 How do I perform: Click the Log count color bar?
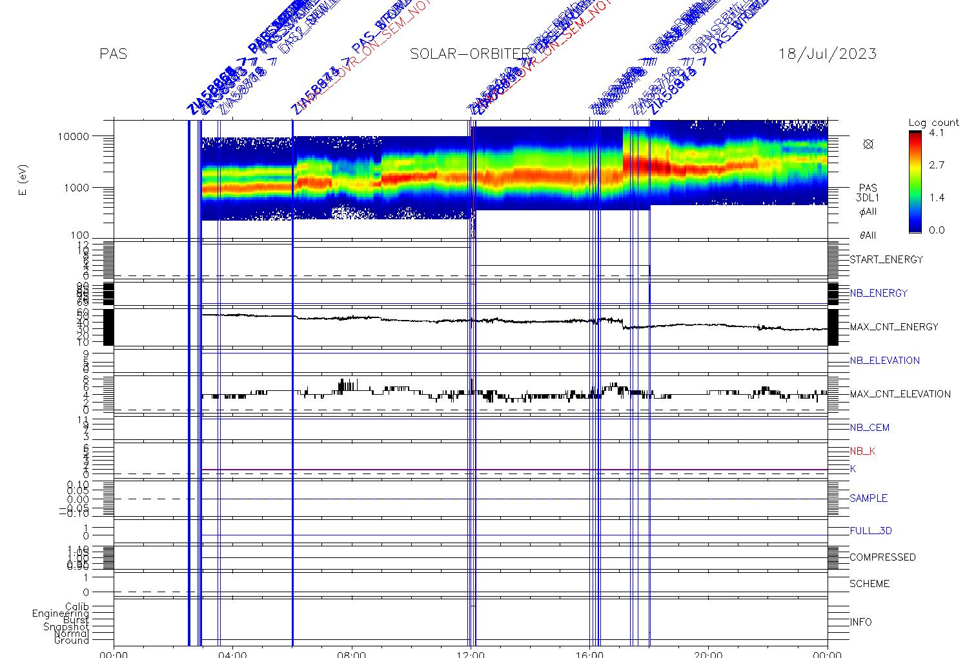[x=915, y=181]
